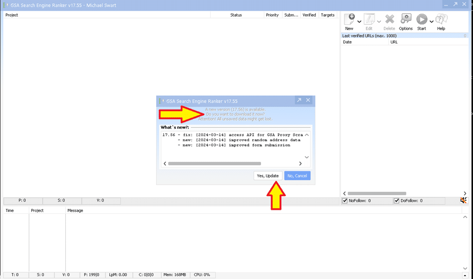
Task: Click the Mem: 168MB status entry
Action: 175,275
